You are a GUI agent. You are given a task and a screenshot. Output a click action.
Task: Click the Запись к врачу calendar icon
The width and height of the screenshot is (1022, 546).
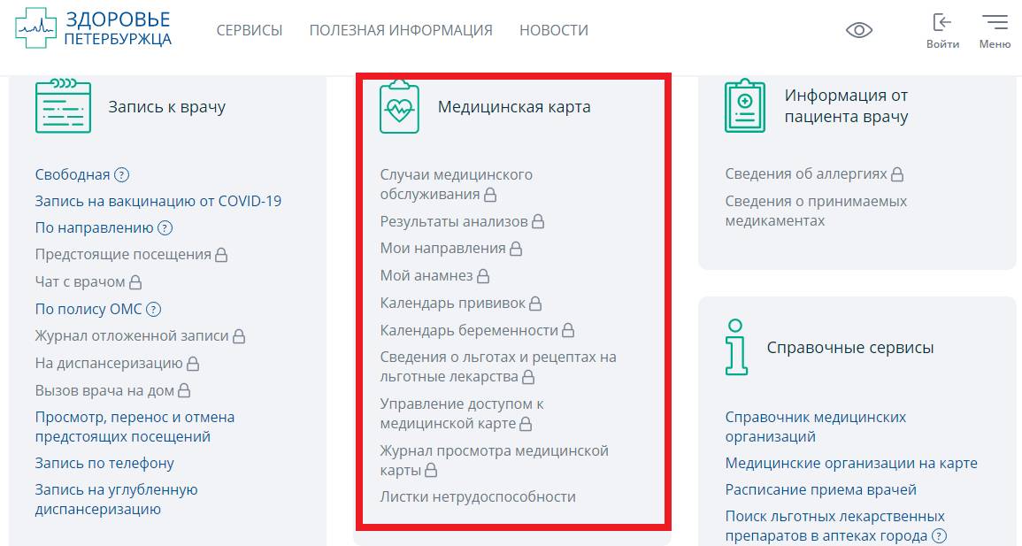coord(63,106)
